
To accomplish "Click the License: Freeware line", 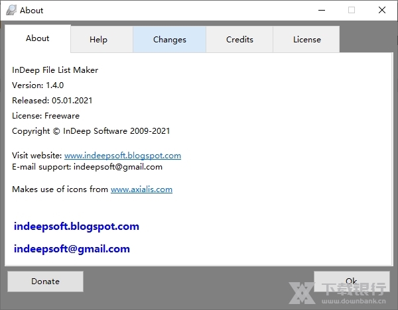I will (46, 116).
